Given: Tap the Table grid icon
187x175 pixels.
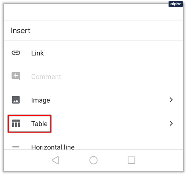Looking at the screenshot, I should coord(16,124).
